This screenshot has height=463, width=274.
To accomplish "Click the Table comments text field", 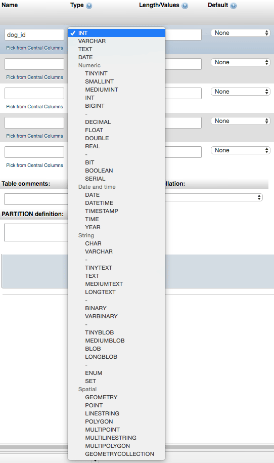I will click(x=36, y=199).
